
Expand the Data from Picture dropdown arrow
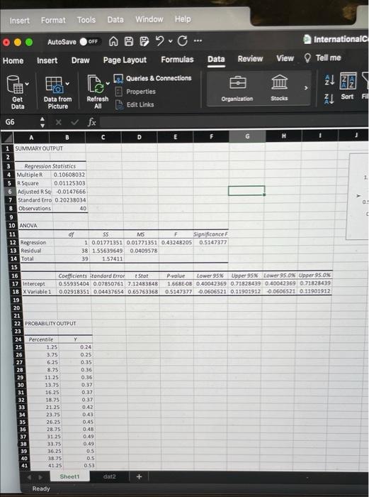point(67,84)
